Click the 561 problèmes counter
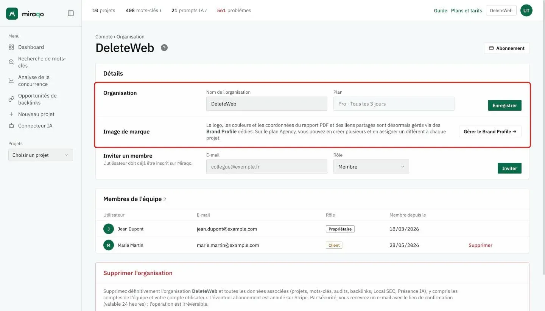545x311 pixels. [x=234, y=11]
